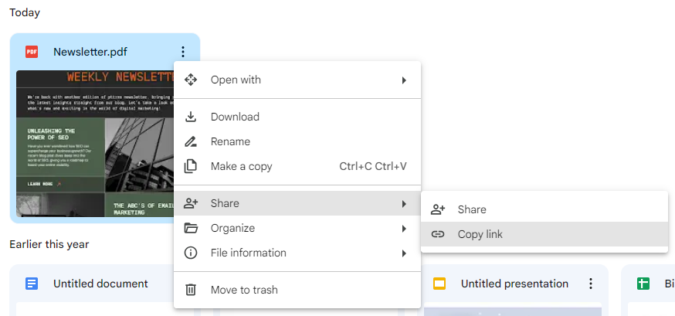Choose Copy link in the submenu
Image resolution: width=675 pixels, height=316 pixels.
click(544, 234)
